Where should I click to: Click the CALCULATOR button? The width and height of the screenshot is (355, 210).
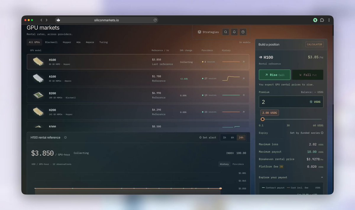coord(314,45)
